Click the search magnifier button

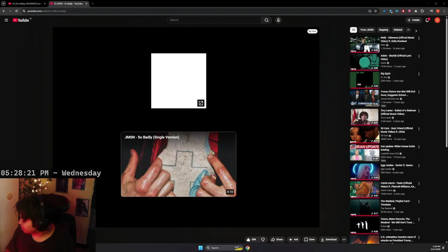[x=266, y=20]
